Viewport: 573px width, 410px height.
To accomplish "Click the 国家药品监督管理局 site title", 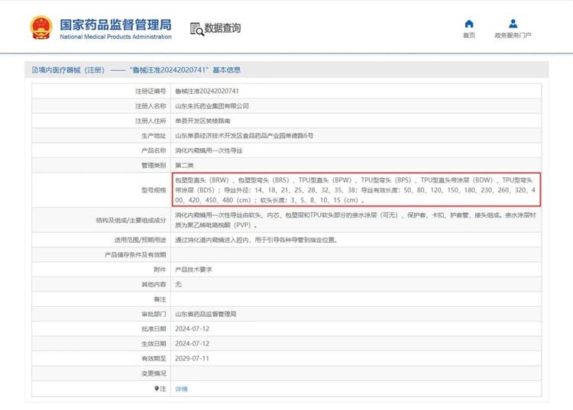I will click(115, 25).
